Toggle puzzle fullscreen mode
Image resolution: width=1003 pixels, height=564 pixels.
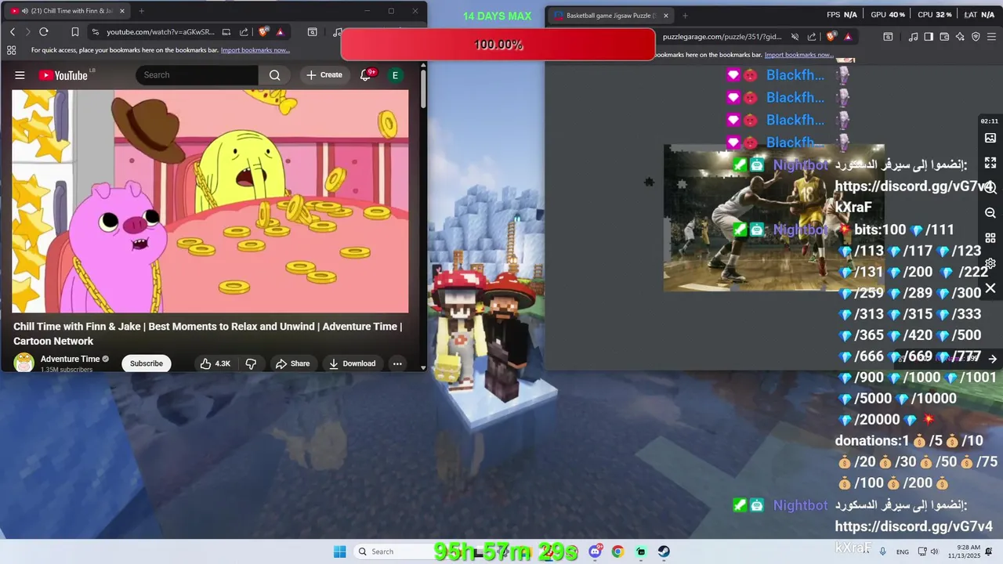[990, 163]
